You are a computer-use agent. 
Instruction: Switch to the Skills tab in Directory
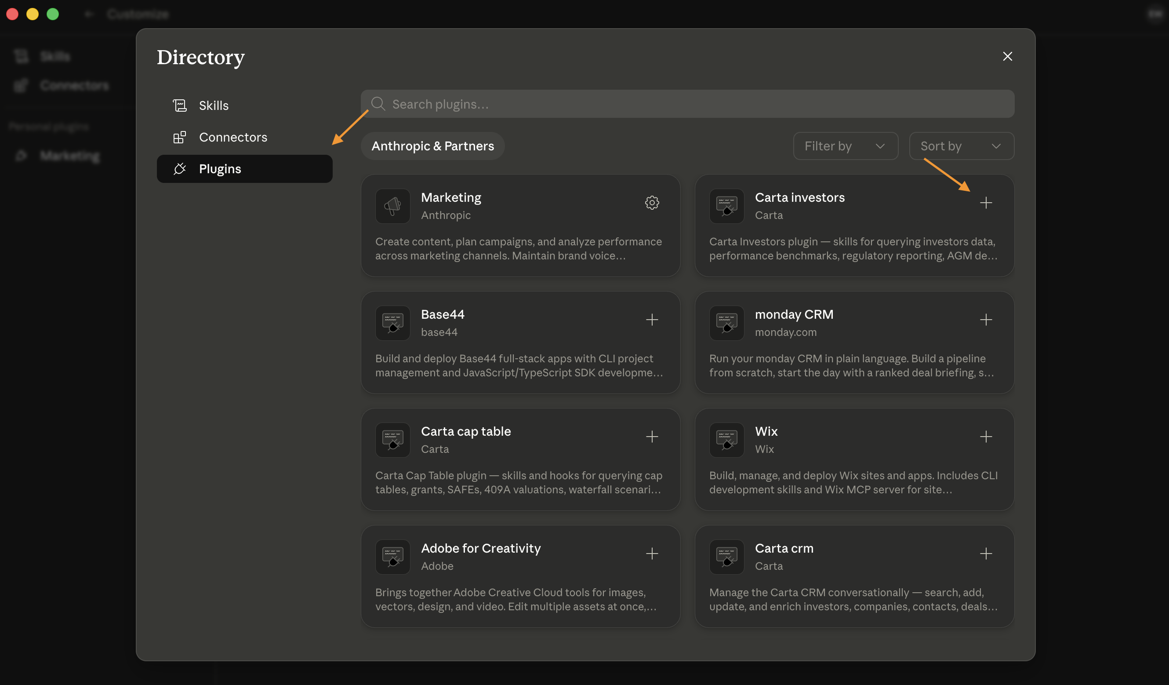tap(244, 106)
